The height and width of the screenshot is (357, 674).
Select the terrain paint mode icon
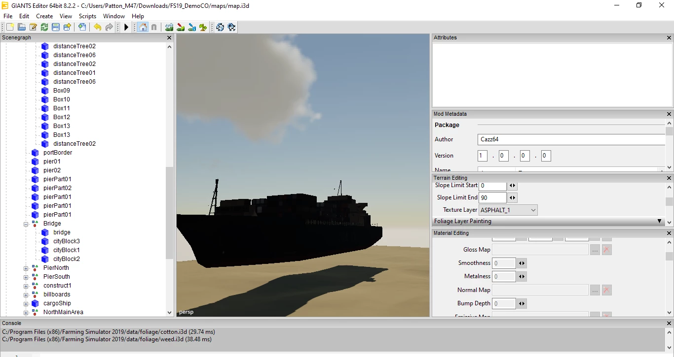(x=181, y=27)
